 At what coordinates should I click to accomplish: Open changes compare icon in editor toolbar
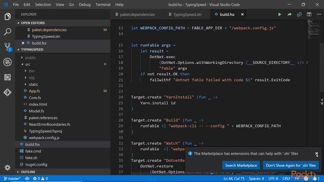tap(299, 15)
